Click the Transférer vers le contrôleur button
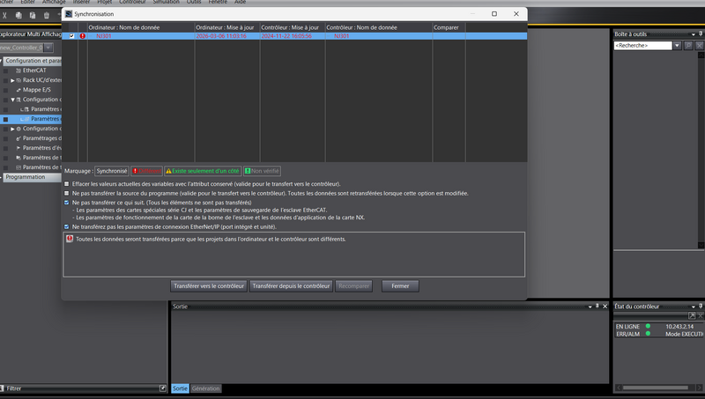Viewport: 705px width, 399px height. (x=208, y=285)
